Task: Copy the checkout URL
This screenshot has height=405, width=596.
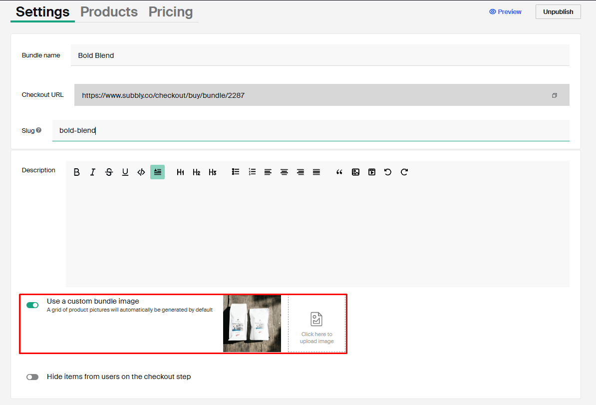Action: 554,95
